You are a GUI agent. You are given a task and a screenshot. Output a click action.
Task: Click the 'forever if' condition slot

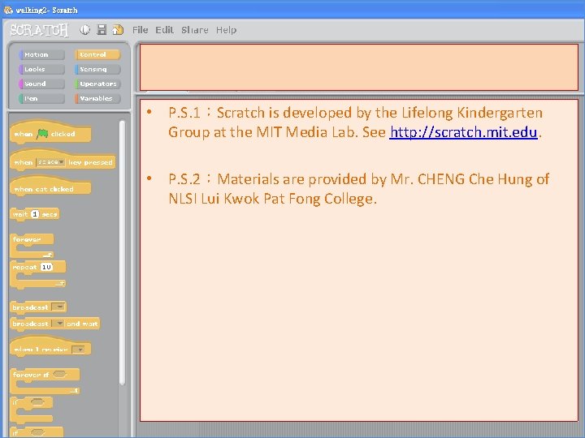(x=59, y=374)
